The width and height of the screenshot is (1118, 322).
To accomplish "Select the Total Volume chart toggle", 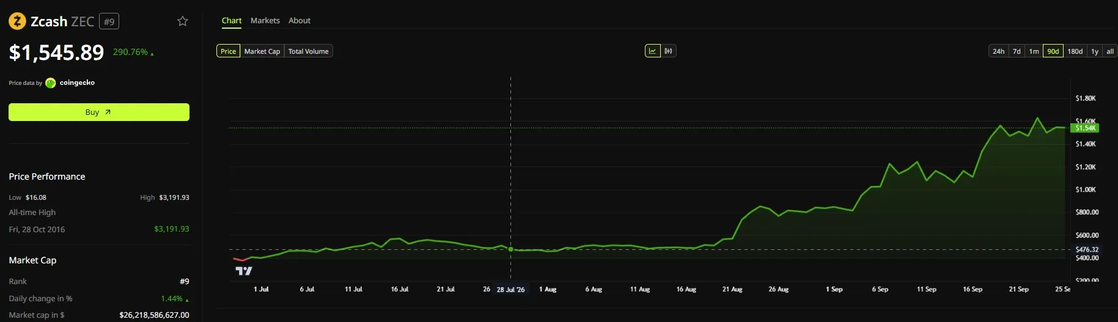I will coord(308,51).
